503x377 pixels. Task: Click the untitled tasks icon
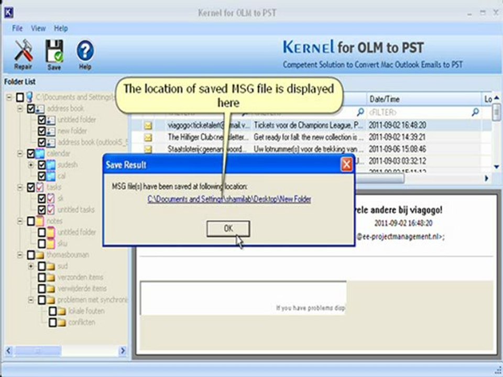coord(51,209)
